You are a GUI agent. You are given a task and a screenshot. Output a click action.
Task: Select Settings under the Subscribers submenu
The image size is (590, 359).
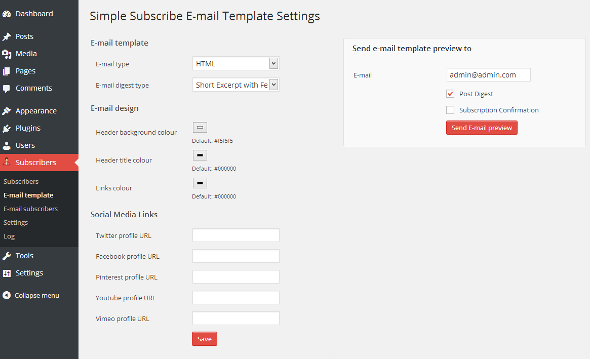[16, 222]
